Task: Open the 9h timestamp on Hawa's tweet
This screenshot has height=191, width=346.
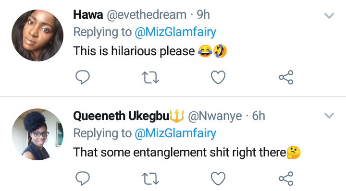Action: click(203, 15)
